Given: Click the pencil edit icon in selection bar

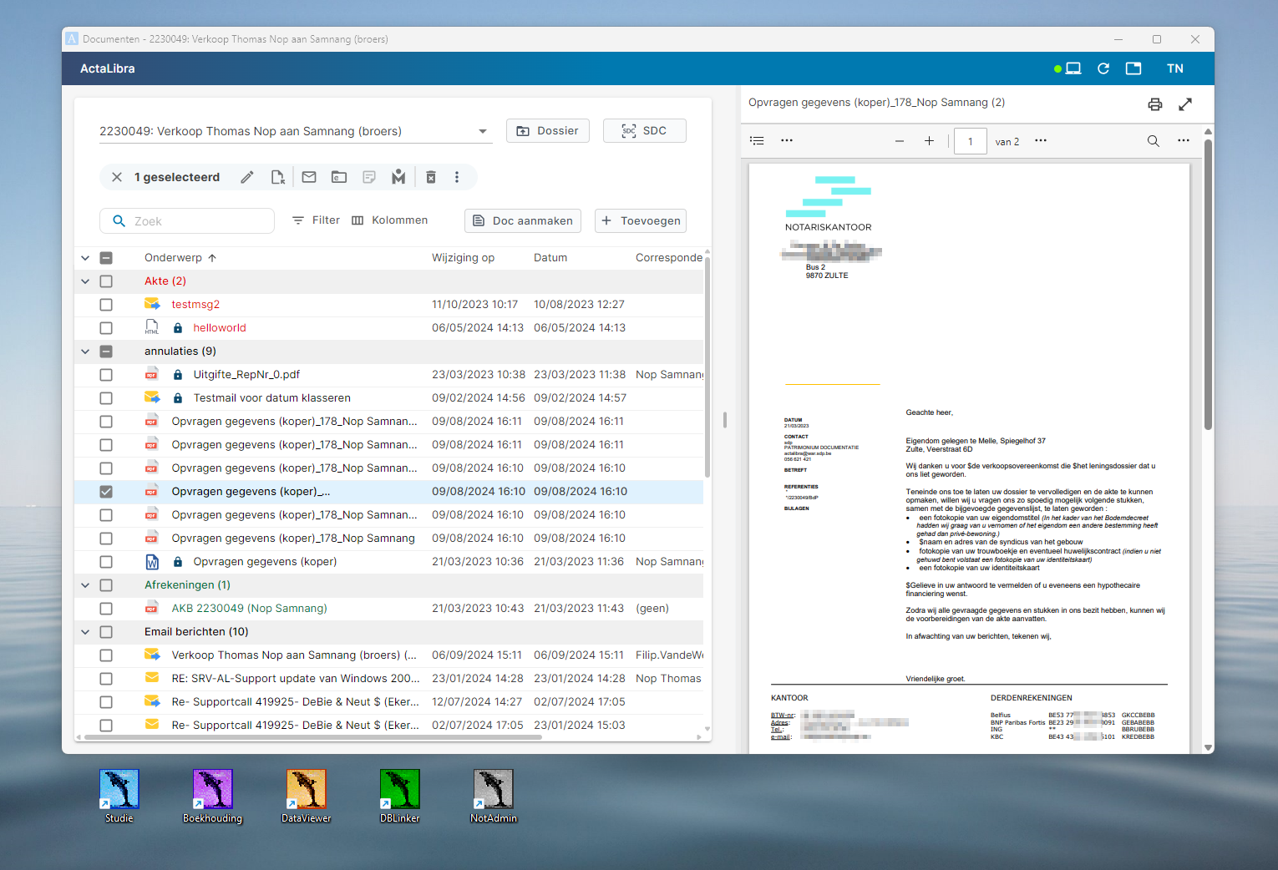Looking at the screenshot, I should [x=247, y=177].
